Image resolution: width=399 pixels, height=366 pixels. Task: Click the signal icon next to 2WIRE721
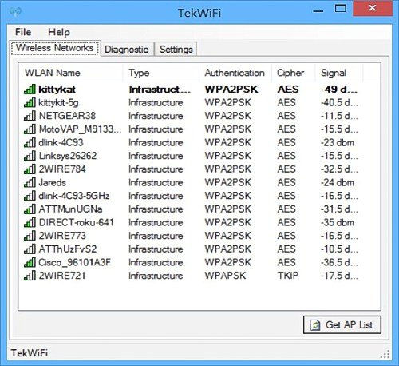(x=30, y=276)
